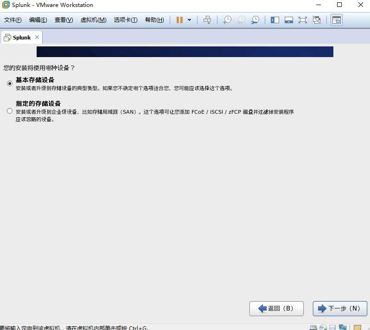Open the snapshot manager
Screen dimensions: 370x330
point(255,20)
